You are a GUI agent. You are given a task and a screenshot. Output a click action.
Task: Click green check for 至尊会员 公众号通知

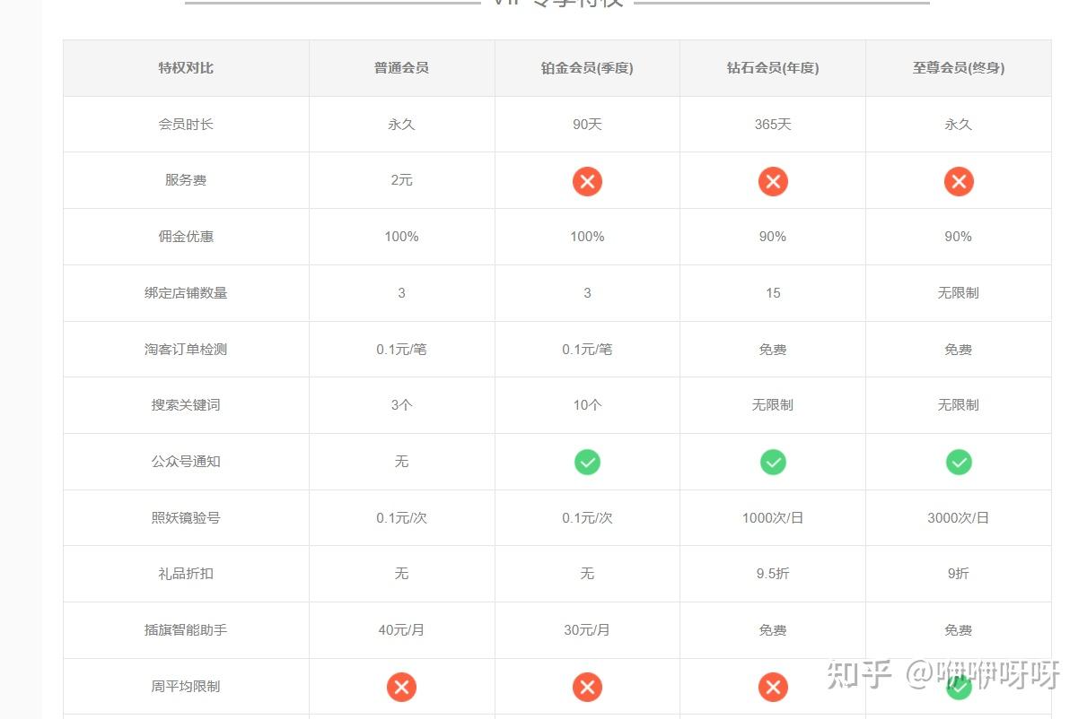coord(959,462)
